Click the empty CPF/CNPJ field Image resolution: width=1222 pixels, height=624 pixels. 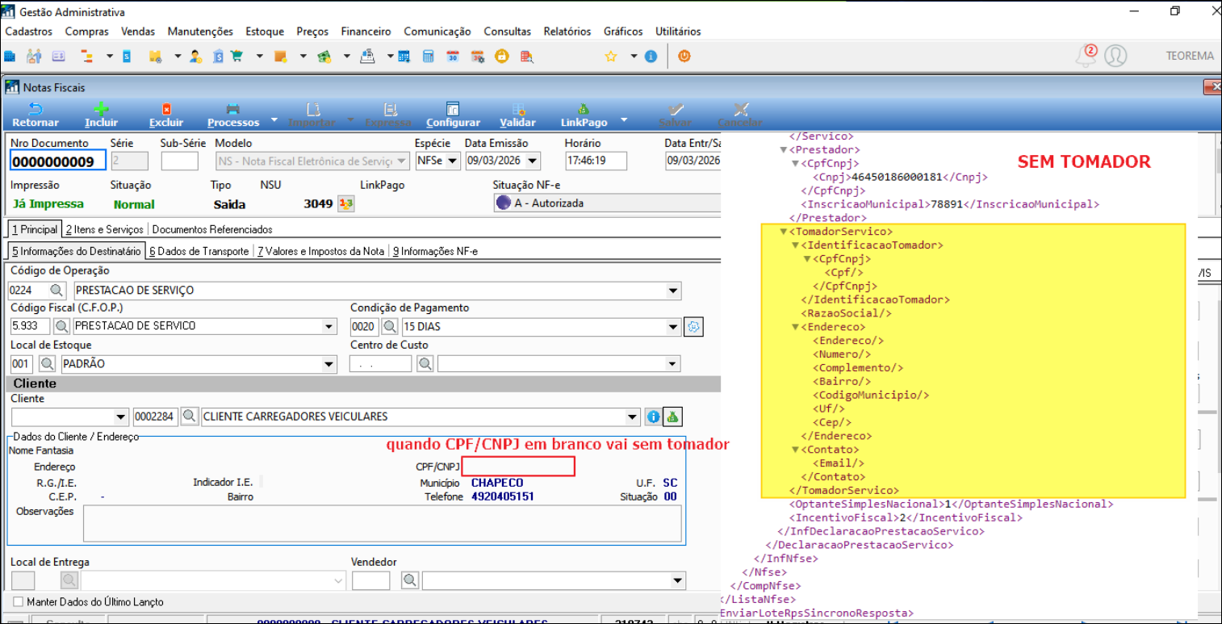click(x=518, y=467)
